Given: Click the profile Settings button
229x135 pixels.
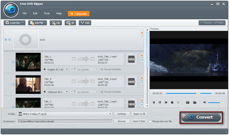Looking at the screenshot, I should [122, 114].
